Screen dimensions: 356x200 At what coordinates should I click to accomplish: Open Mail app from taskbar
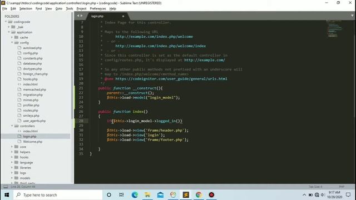tap(160, 195)
